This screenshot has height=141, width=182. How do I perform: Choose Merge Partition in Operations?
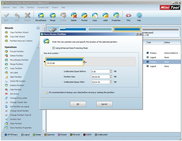click(x=17, y=64)
